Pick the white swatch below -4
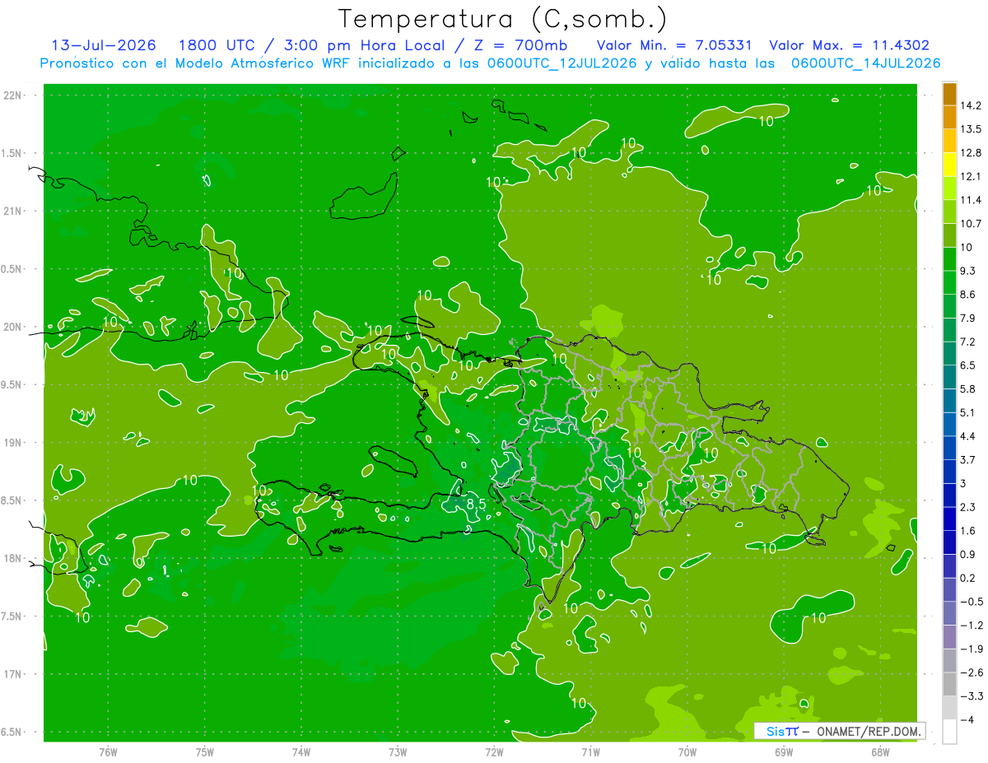Image resolution: width=988 pixels, height=763 pixels. (x=949, y=732)
